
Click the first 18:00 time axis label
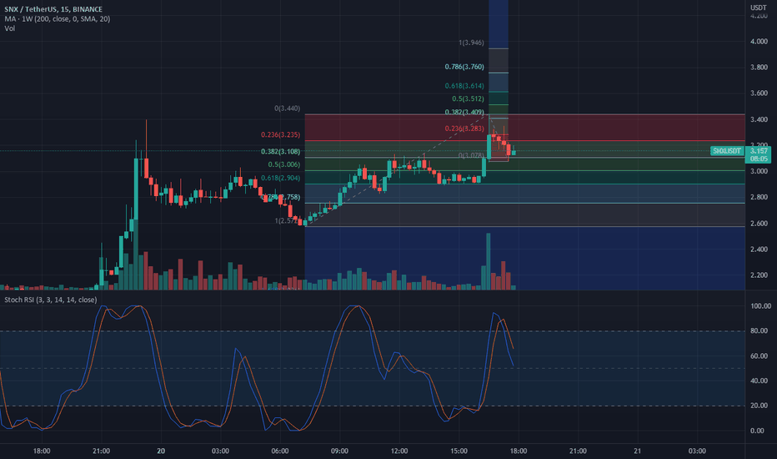point(42,451)
